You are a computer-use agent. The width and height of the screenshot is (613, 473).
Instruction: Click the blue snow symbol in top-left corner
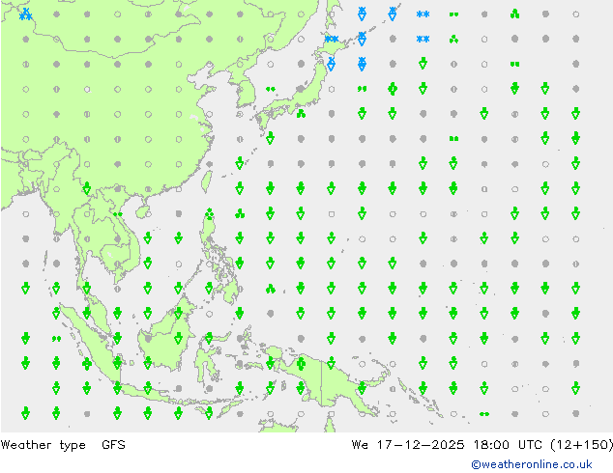click(x=26, y=14)
